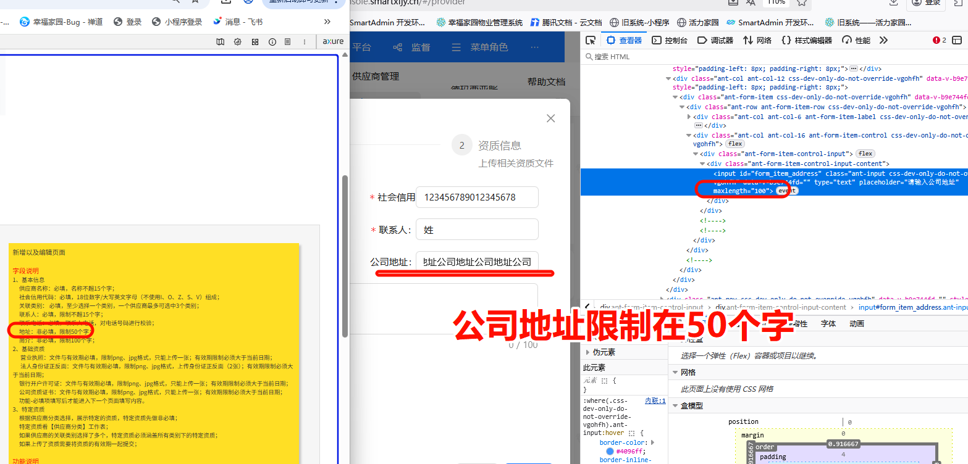Screen dimensions: 968x464
Task: Click the #4096ff color swatch in CSS rules
Action: pyautogui.click(x=610, y=451)
